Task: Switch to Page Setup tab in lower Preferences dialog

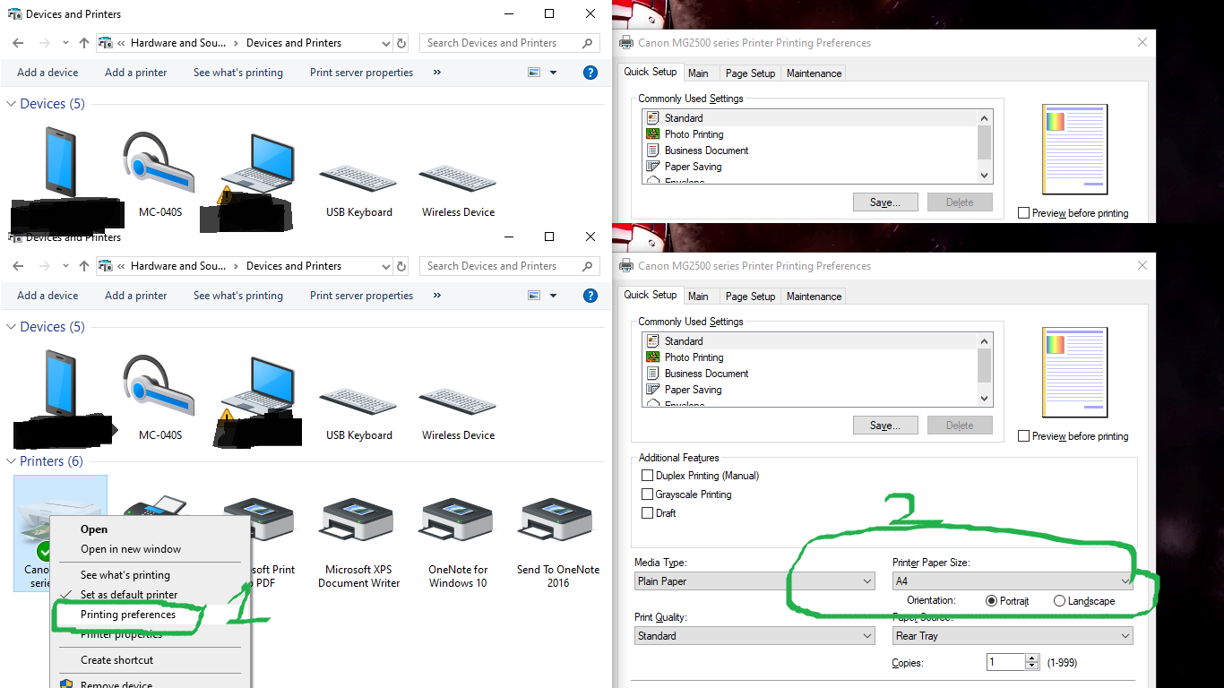Action: click(751, 297)
